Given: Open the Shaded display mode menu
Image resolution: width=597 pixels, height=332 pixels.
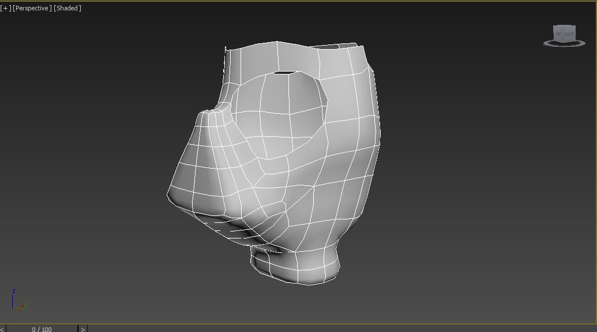Looking at the screenshot, I should [x=67, y=8].
